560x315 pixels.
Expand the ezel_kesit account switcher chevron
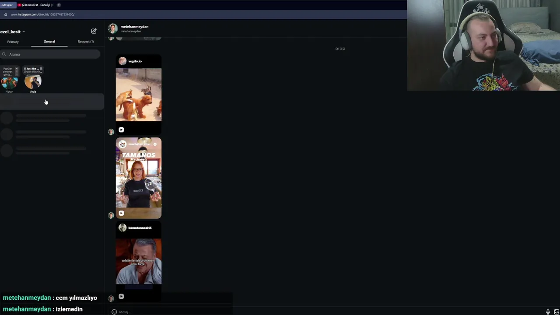click(24, 31)
